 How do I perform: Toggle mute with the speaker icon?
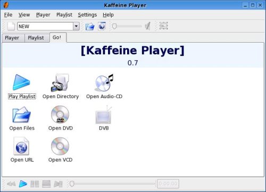[147, 26]
